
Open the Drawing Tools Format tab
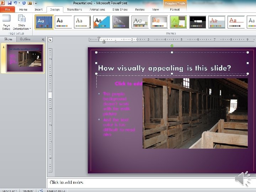tap(175, 10)
